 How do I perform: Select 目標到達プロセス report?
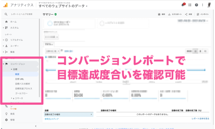[x=24, y=89]
